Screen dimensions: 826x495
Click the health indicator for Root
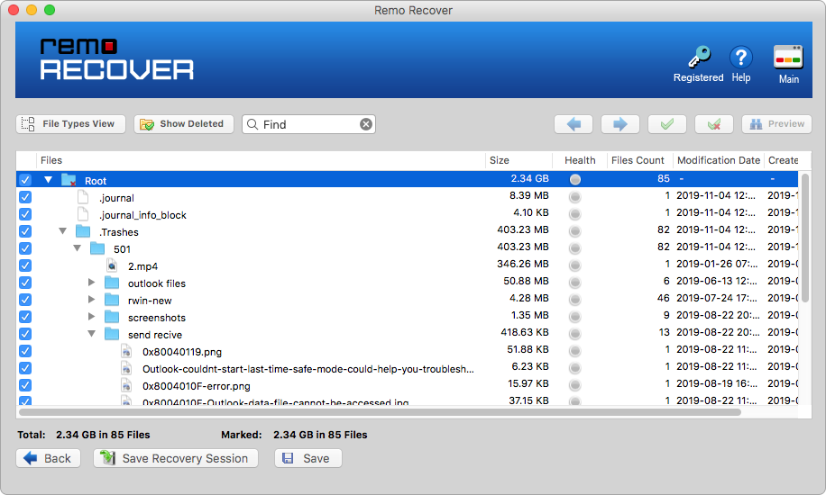coord(575,179)
